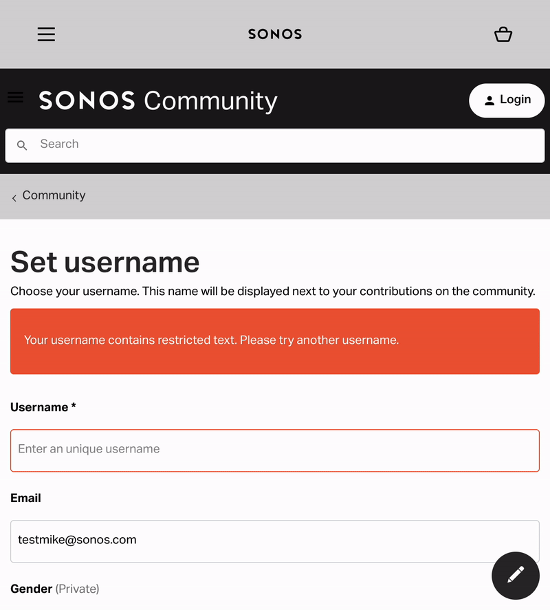Click the Set username heading
Image resolution: width=550 pixels, height=610 pixels.
pyautogui.click(x=105, y=262)
